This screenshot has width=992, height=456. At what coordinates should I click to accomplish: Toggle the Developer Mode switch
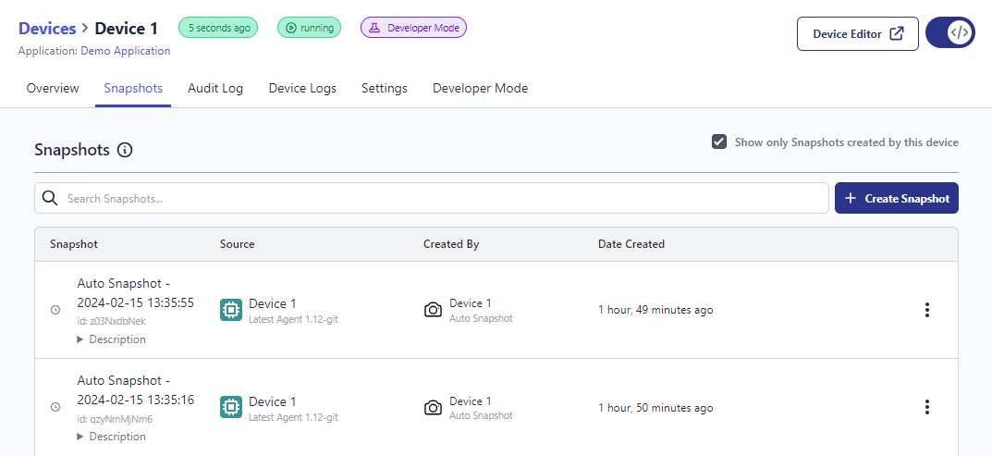click(949, 33)
